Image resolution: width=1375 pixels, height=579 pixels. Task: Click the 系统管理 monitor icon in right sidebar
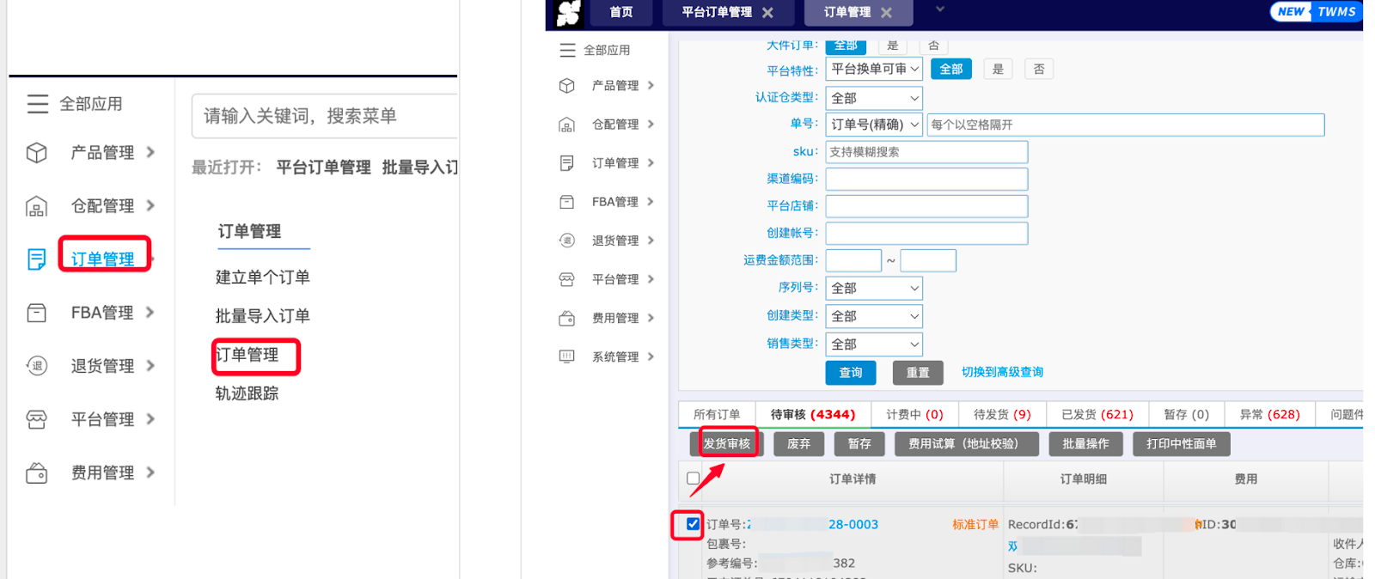pos(566,357)
